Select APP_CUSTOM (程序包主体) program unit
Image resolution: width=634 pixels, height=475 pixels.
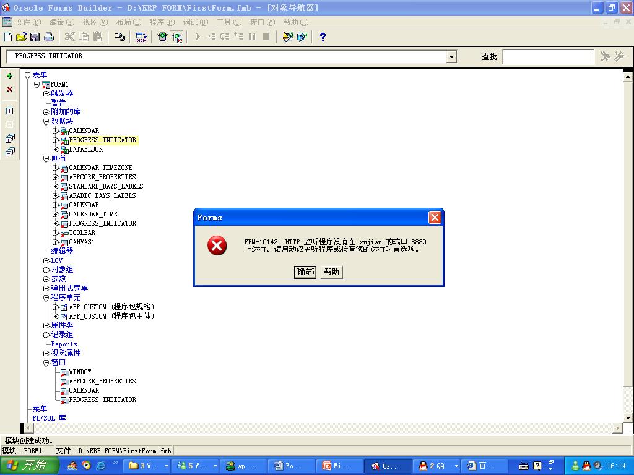pos(111,316)
